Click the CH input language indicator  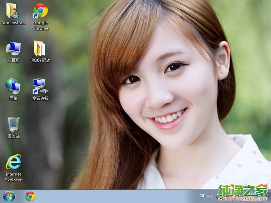202,196
